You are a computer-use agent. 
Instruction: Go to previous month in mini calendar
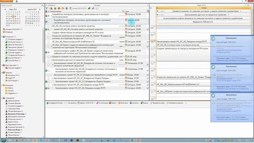[x=5, y=10]
